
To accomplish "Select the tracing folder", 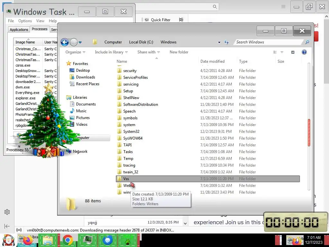I will [129, 165].
